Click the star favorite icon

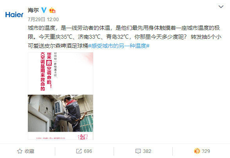(x=20, y=151)
